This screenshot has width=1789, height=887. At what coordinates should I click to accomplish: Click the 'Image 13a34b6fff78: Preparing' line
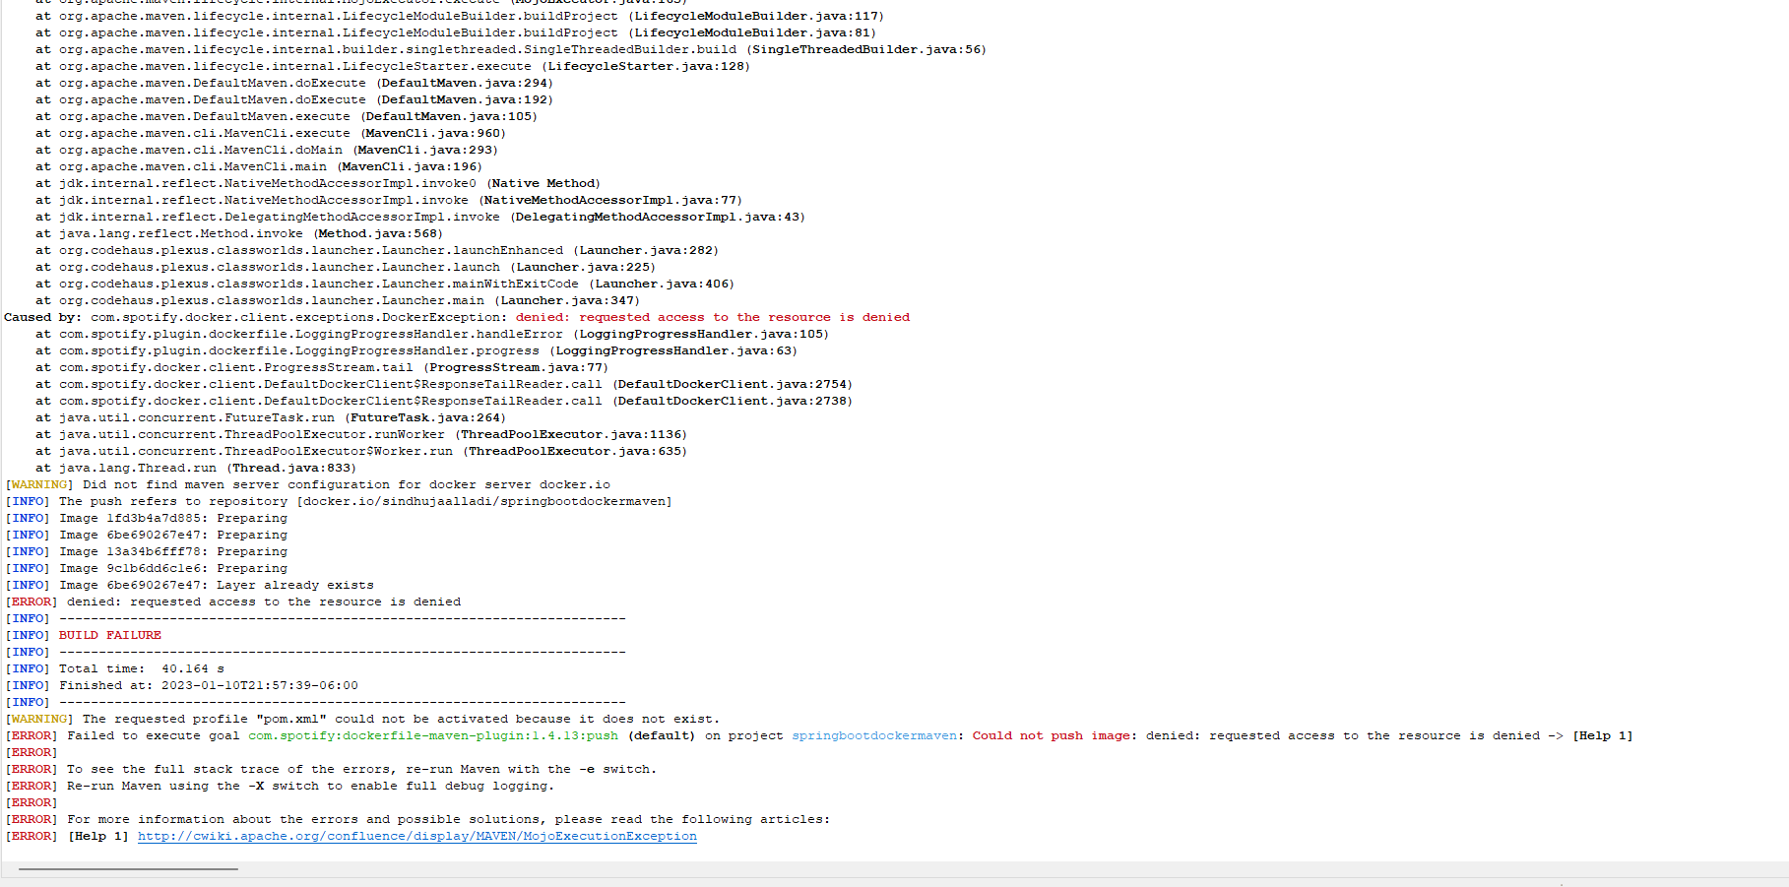[147, 551]
